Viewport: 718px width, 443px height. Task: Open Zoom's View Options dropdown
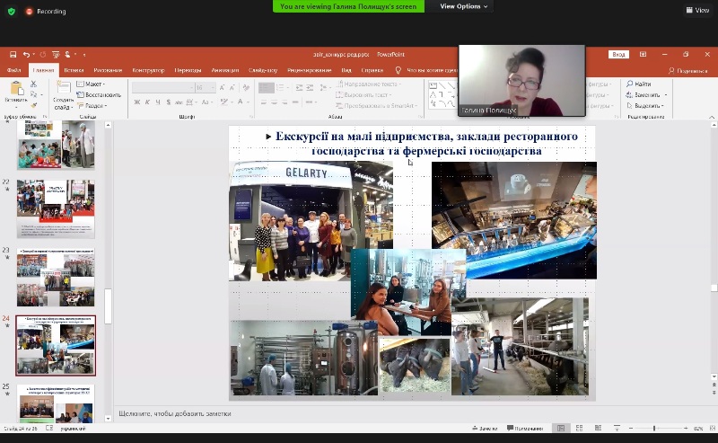[464, 6]
